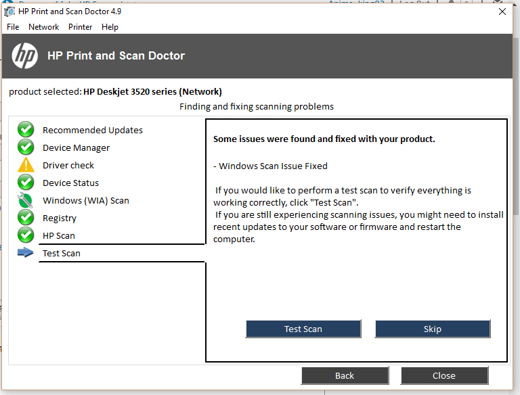Click the Skip button
The image size is (520, 395).
pos(433,329)
